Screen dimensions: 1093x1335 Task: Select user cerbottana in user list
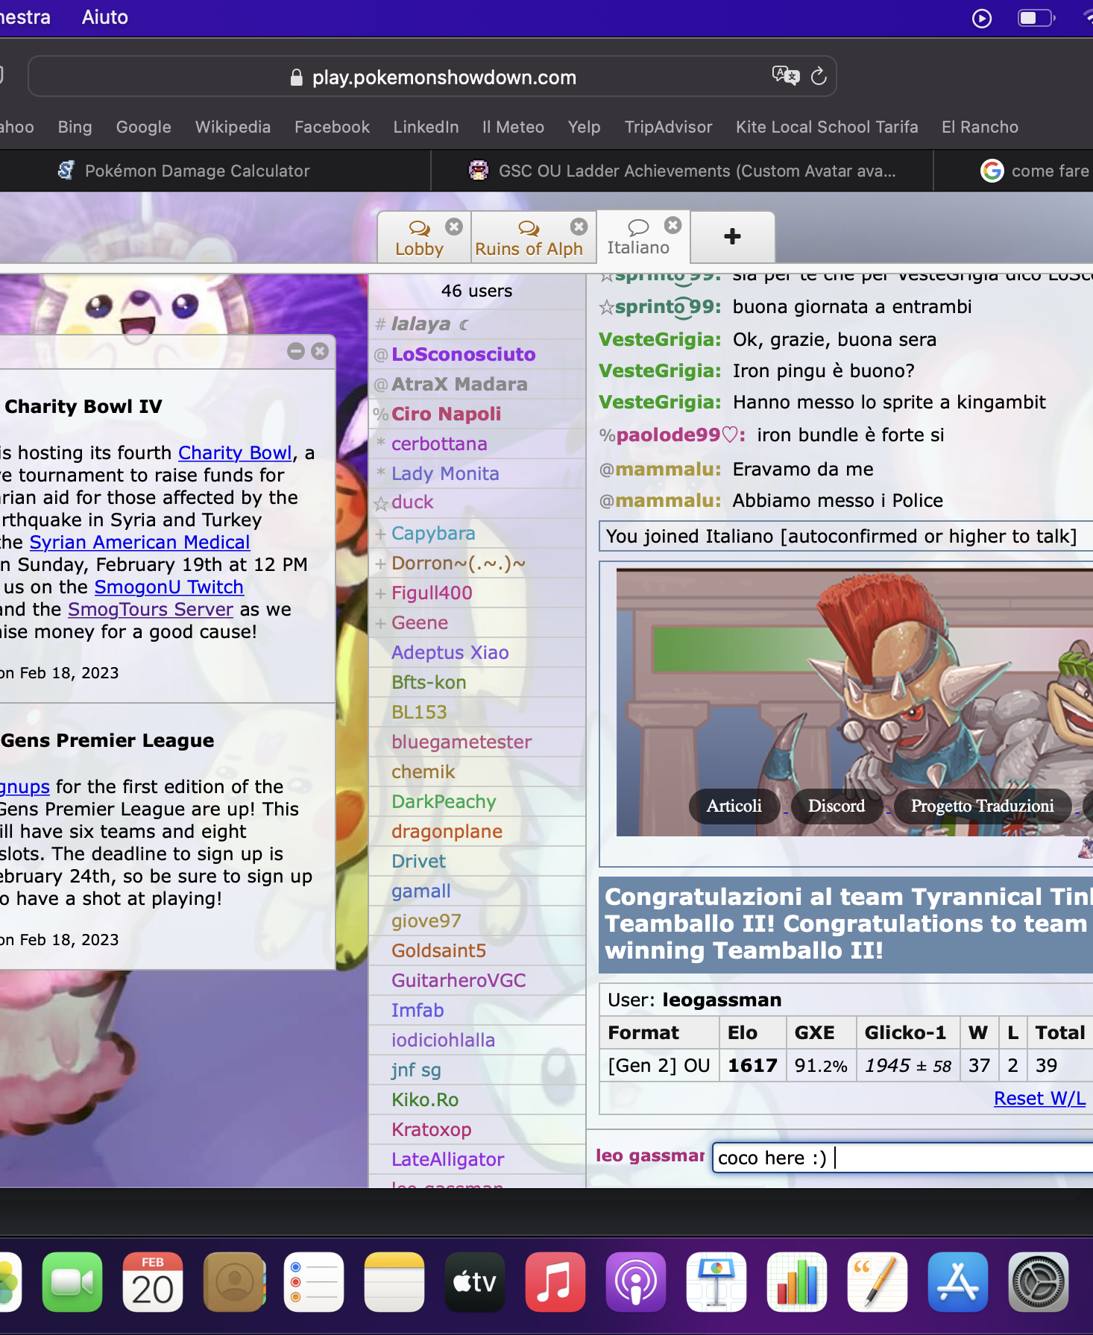[477, 444]
